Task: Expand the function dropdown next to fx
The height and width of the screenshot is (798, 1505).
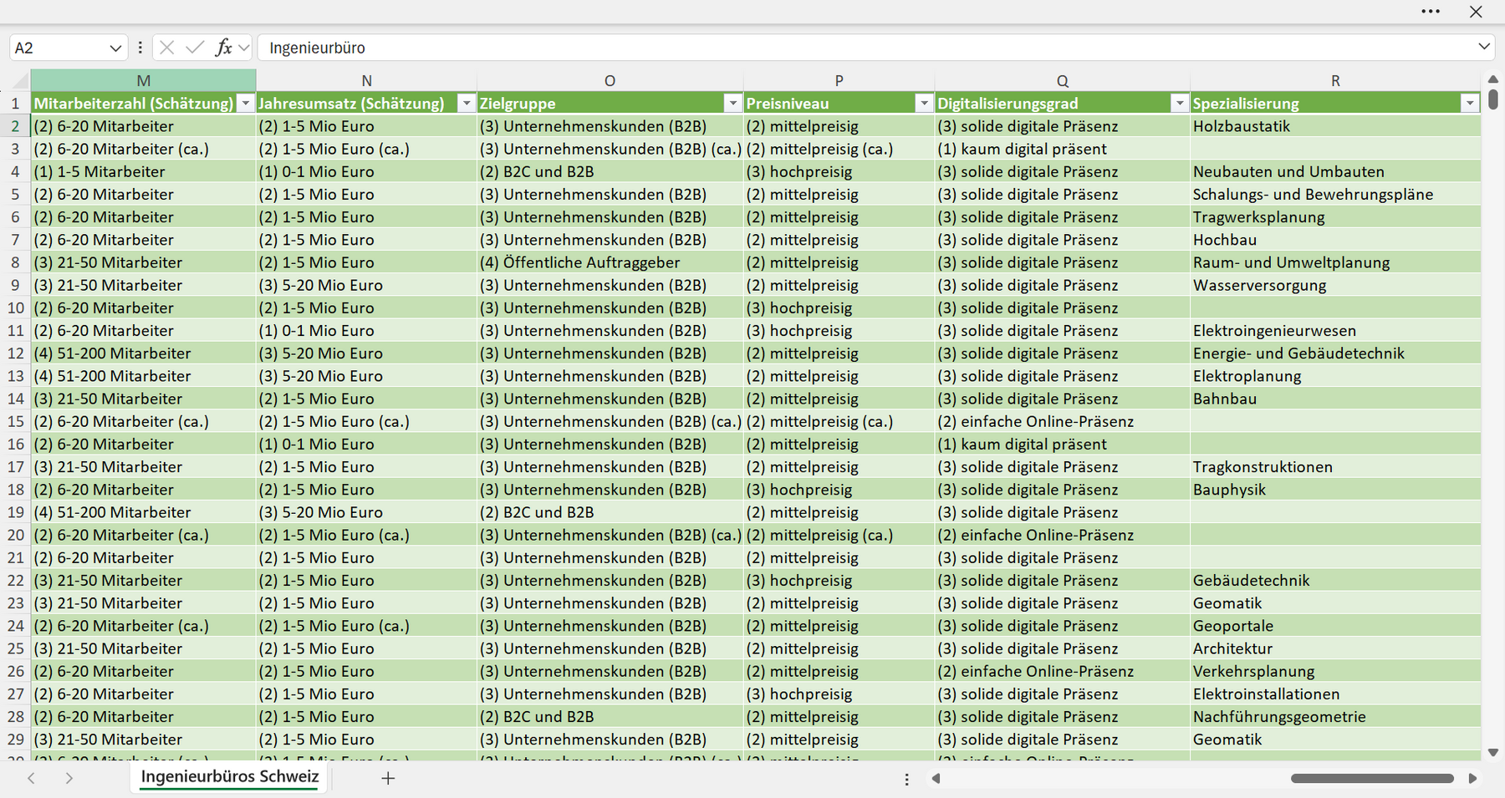Action: pos(243,48)
